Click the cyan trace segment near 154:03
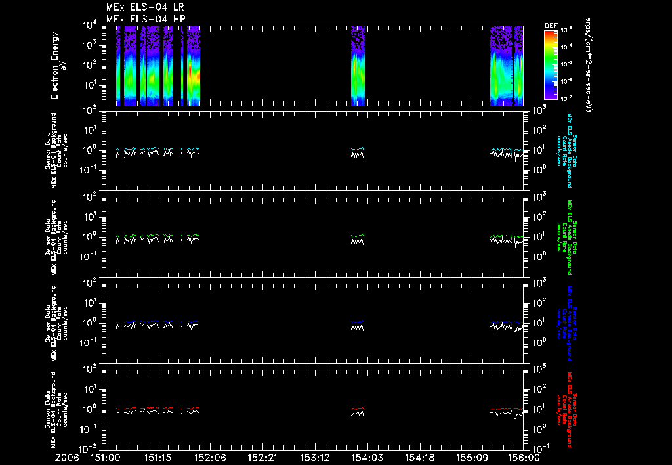672x465 pixels. [358, 149]
